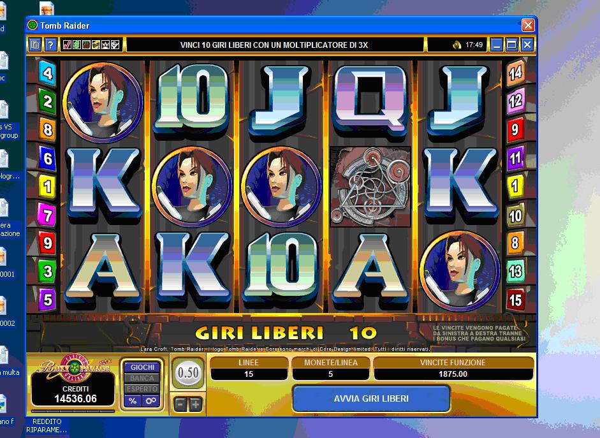Click the yellow Buy tag icon
This screenshot has height=438, width=600.
(96, 45)
